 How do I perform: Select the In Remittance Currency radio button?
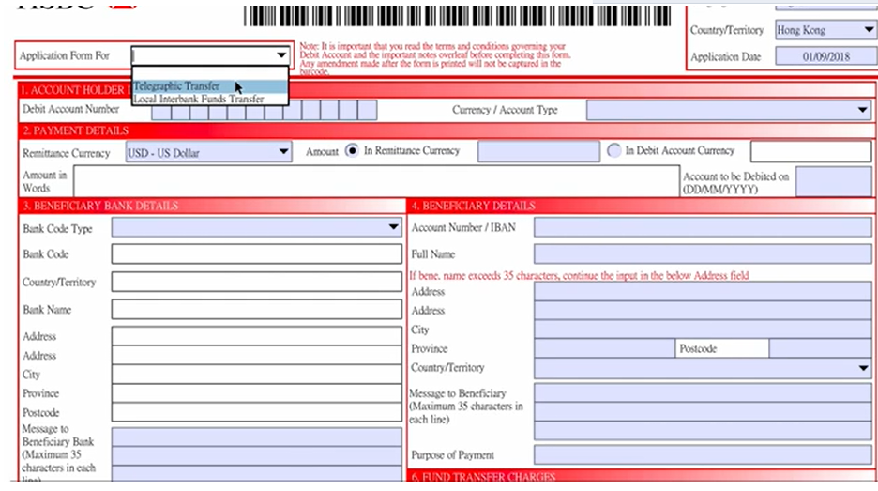tap(352, 151)
